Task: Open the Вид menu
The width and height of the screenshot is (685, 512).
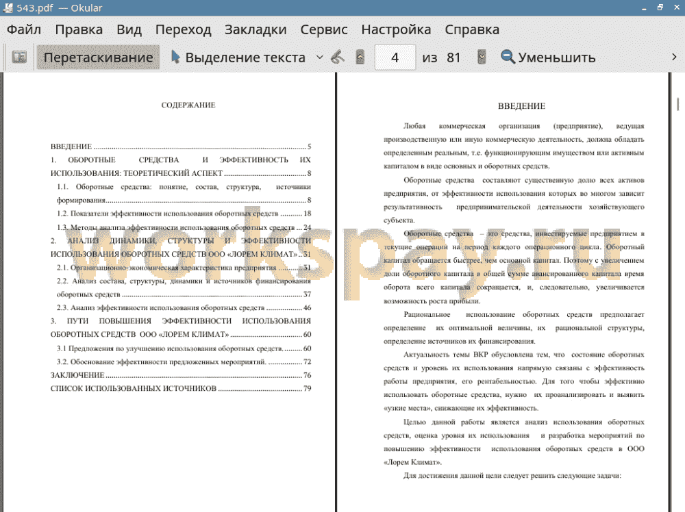Action: (x=129, y=29)
